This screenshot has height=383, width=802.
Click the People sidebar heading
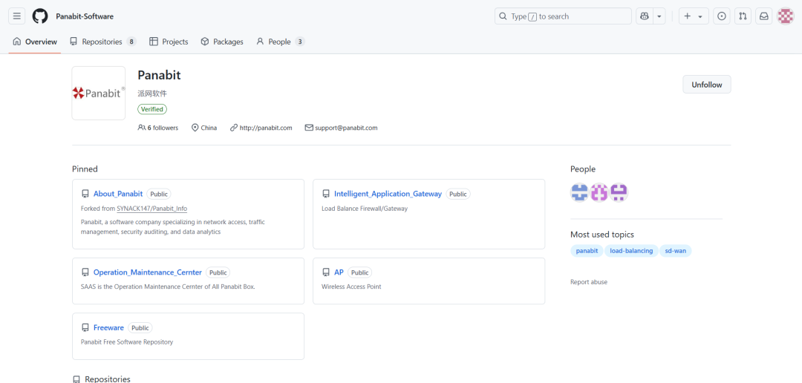pyautogui.click(x=583, y=169)
